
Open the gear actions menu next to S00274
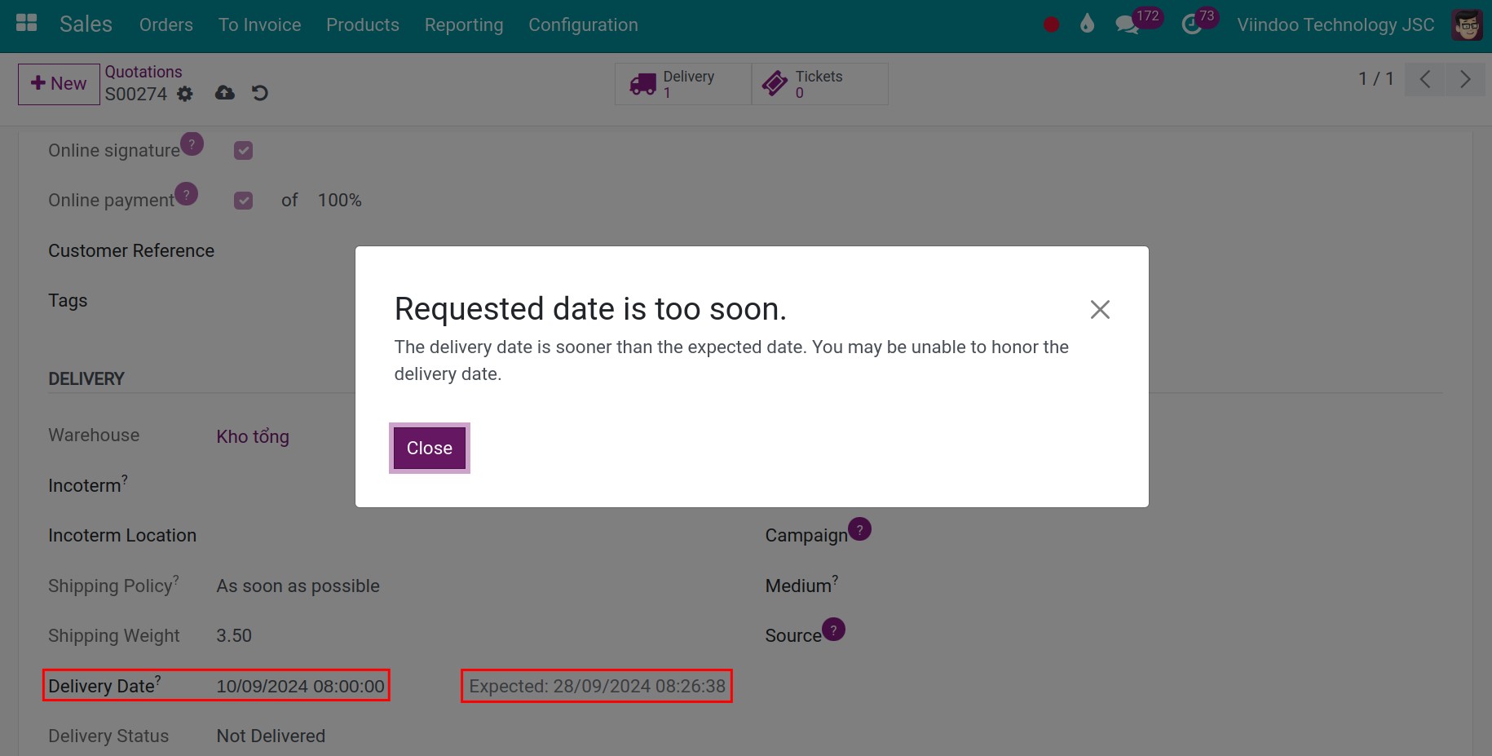[185, 94]
